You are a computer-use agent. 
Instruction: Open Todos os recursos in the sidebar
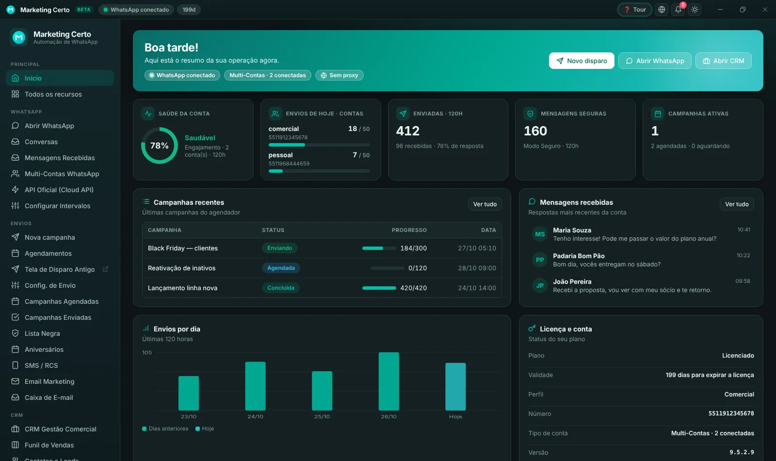point(60,94)
